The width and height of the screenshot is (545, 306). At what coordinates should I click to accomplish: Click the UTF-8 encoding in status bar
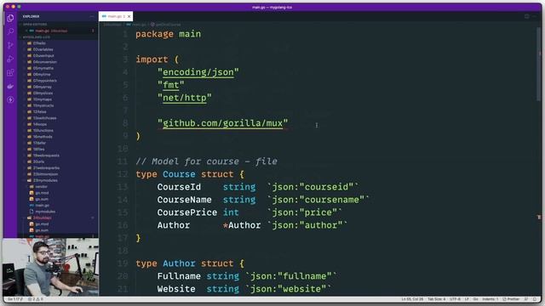pyautogui.click(x=455, y=299)
